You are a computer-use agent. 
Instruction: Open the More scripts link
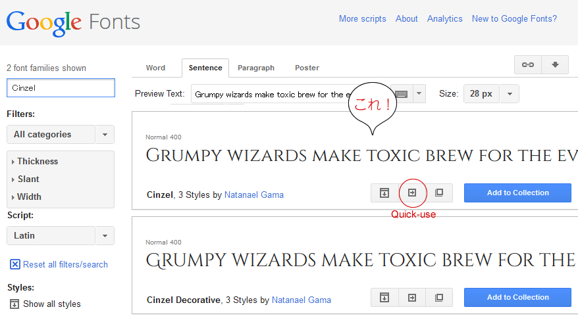pos(362,19)
